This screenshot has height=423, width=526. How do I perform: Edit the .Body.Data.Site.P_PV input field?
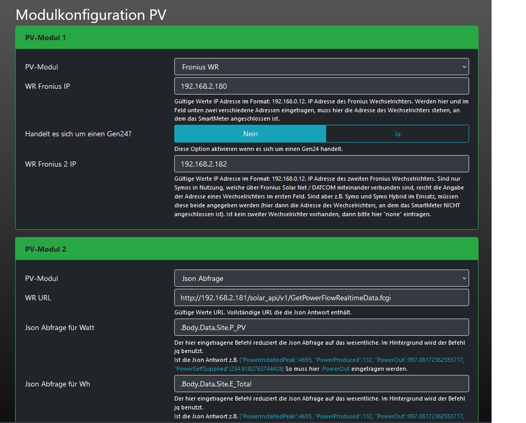coord(321,327)
